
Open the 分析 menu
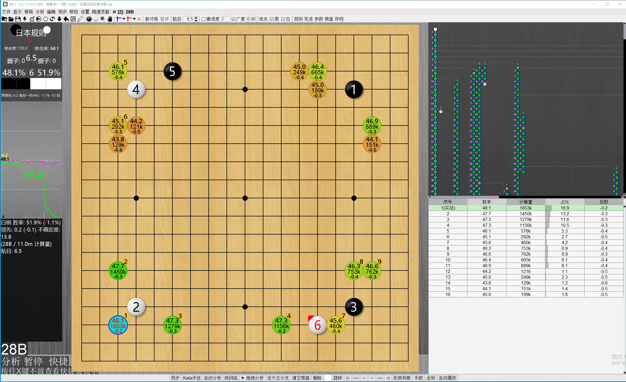coord(40,12)
